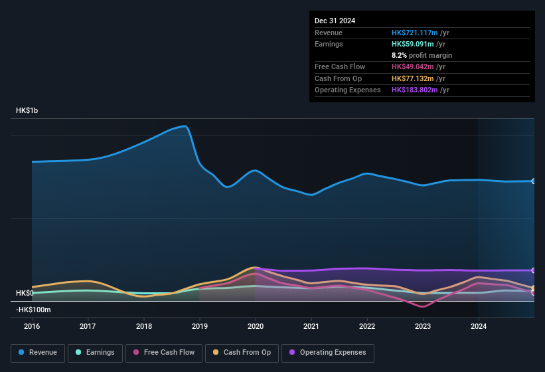Click the HK$721.117m revenue value

[x=414, y=33]
